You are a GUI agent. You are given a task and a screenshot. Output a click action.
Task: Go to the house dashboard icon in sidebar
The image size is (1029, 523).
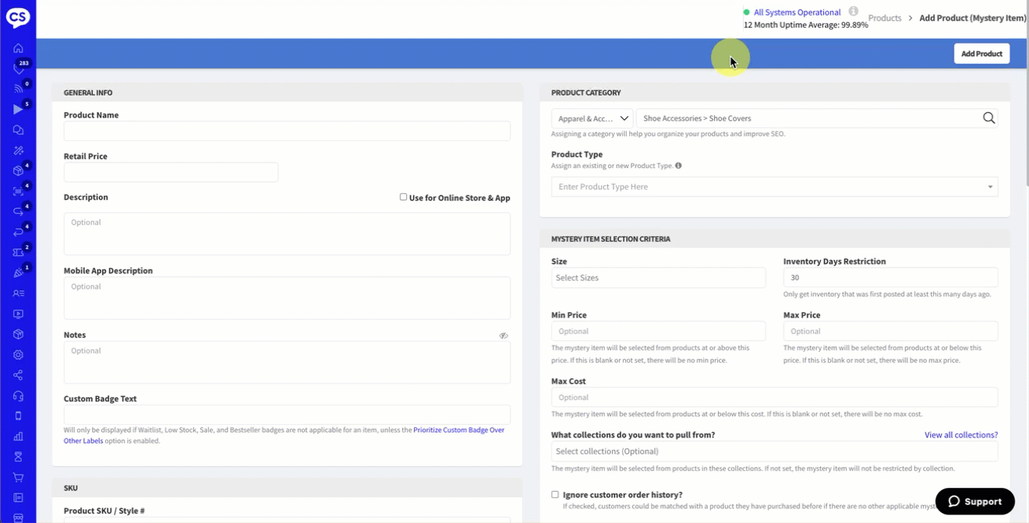tap(18, 48)
